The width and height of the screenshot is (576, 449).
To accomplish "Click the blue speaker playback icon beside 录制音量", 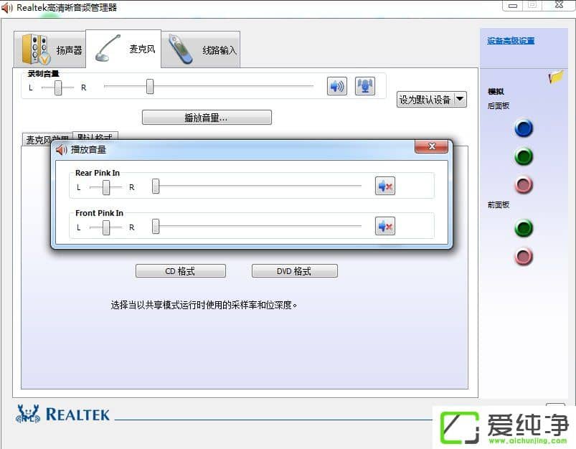I will [x=336, y=86].
